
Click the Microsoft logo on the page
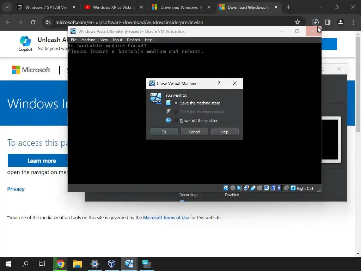click(31, 70)
